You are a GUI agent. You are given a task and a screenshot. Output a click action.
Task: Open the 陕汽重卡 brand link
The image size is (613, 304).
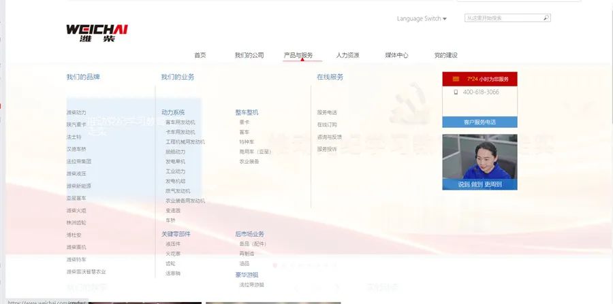tap(76, 124)
